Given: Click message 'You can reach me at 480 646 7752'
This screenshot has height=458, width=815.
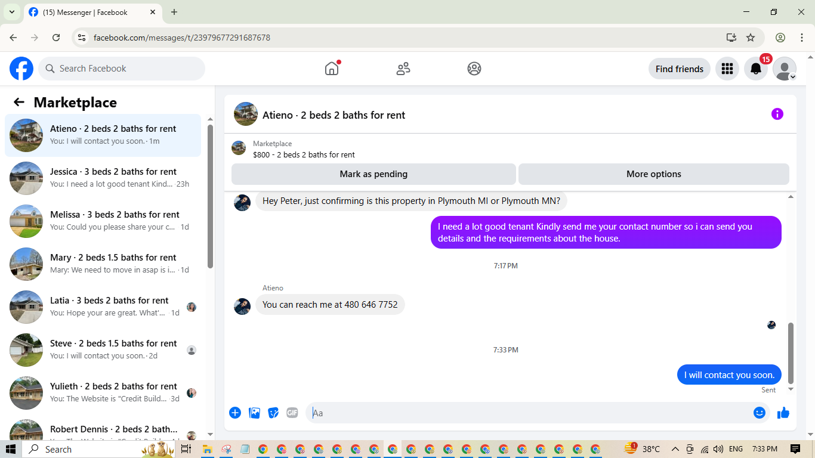Looking at the screenshot, I should pyautogui.click(x=330, y=304).
